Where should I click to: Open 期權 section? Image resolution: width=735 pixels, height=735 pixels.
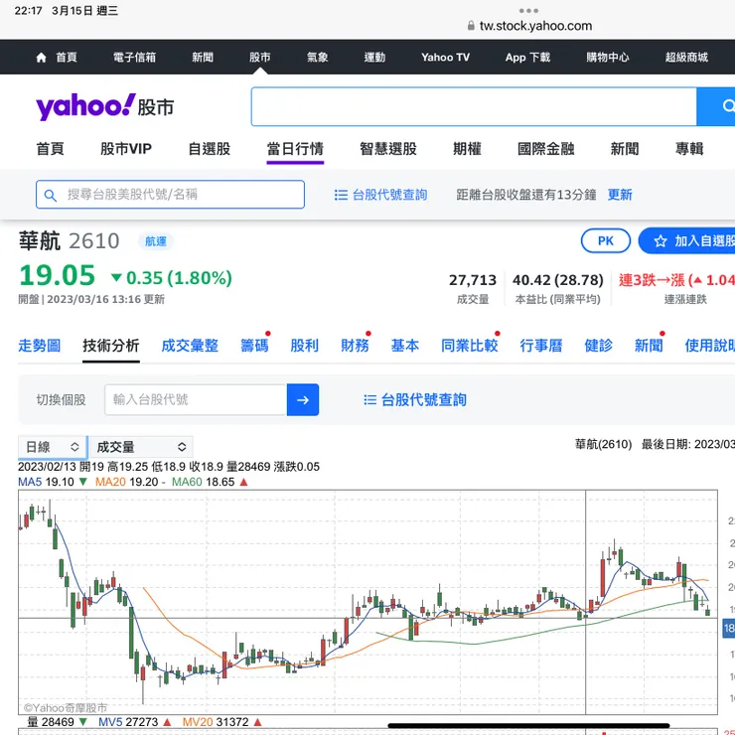click(x=467, y=149)
